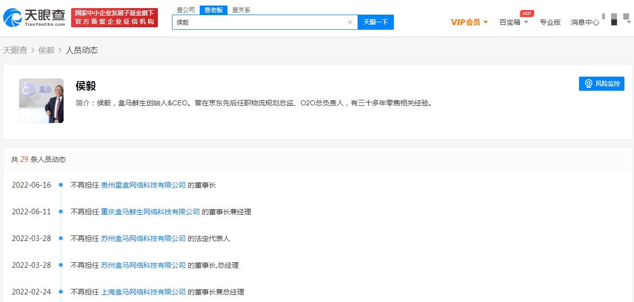
Task: Click the 人员动态 breadcrumb text
Action: click(82, 50)
